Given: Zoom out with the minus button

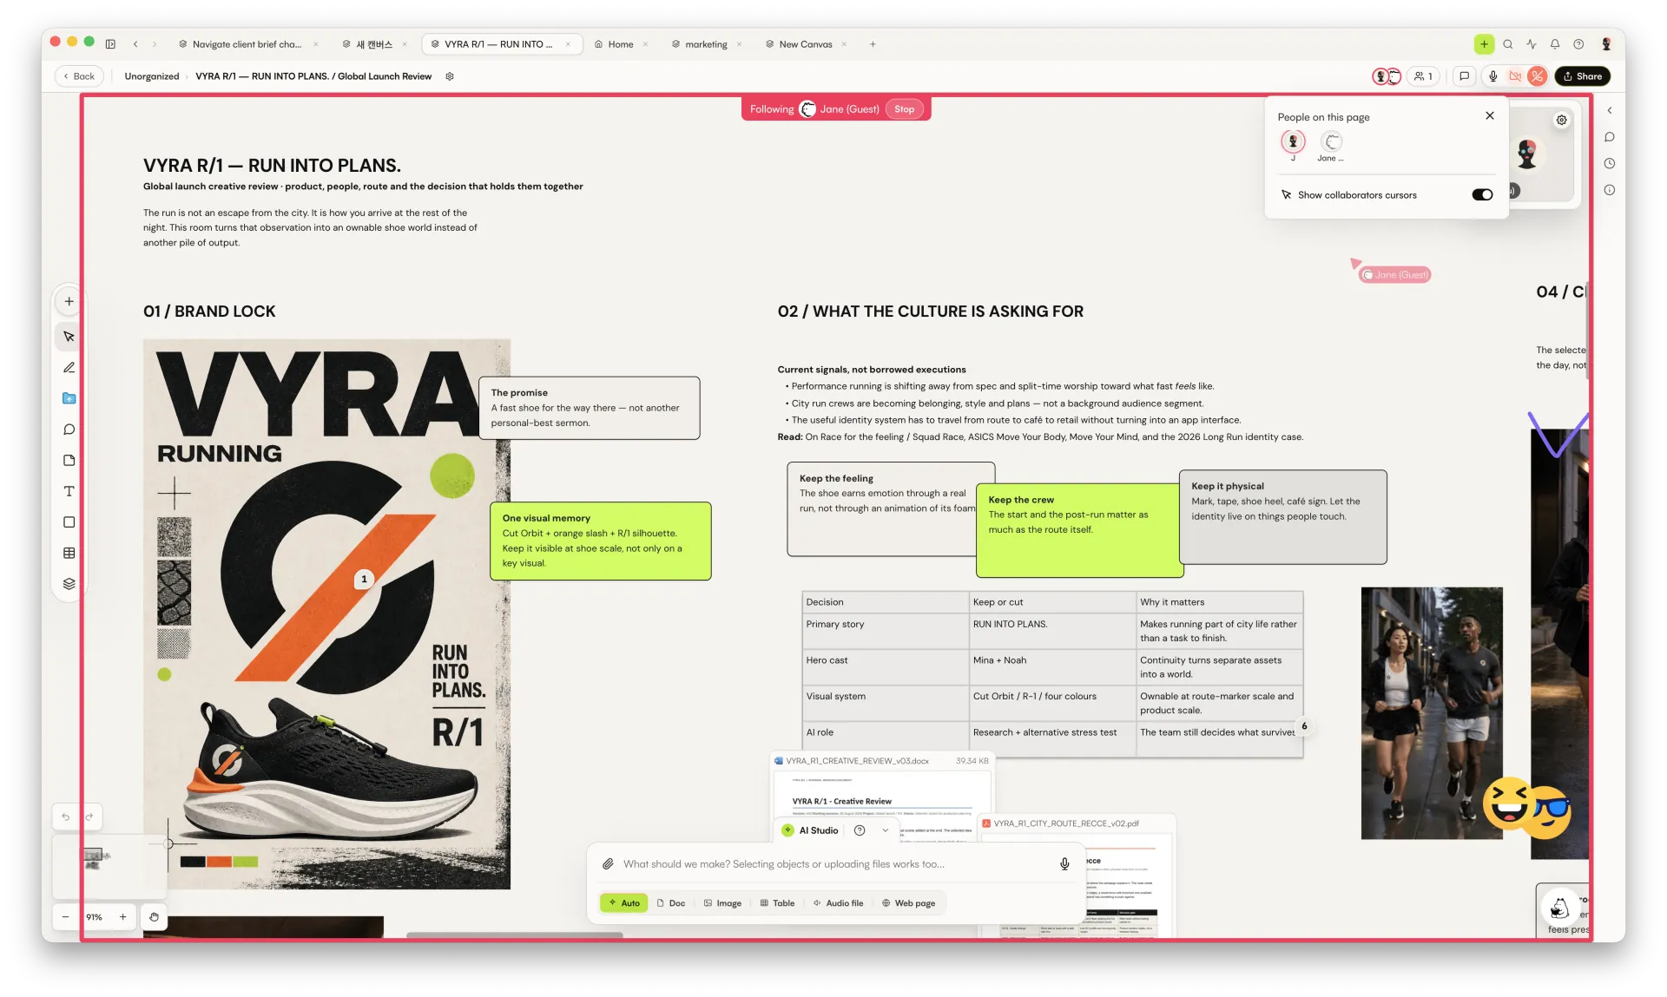Looking at the screenshot, I should tap(65, 917).
